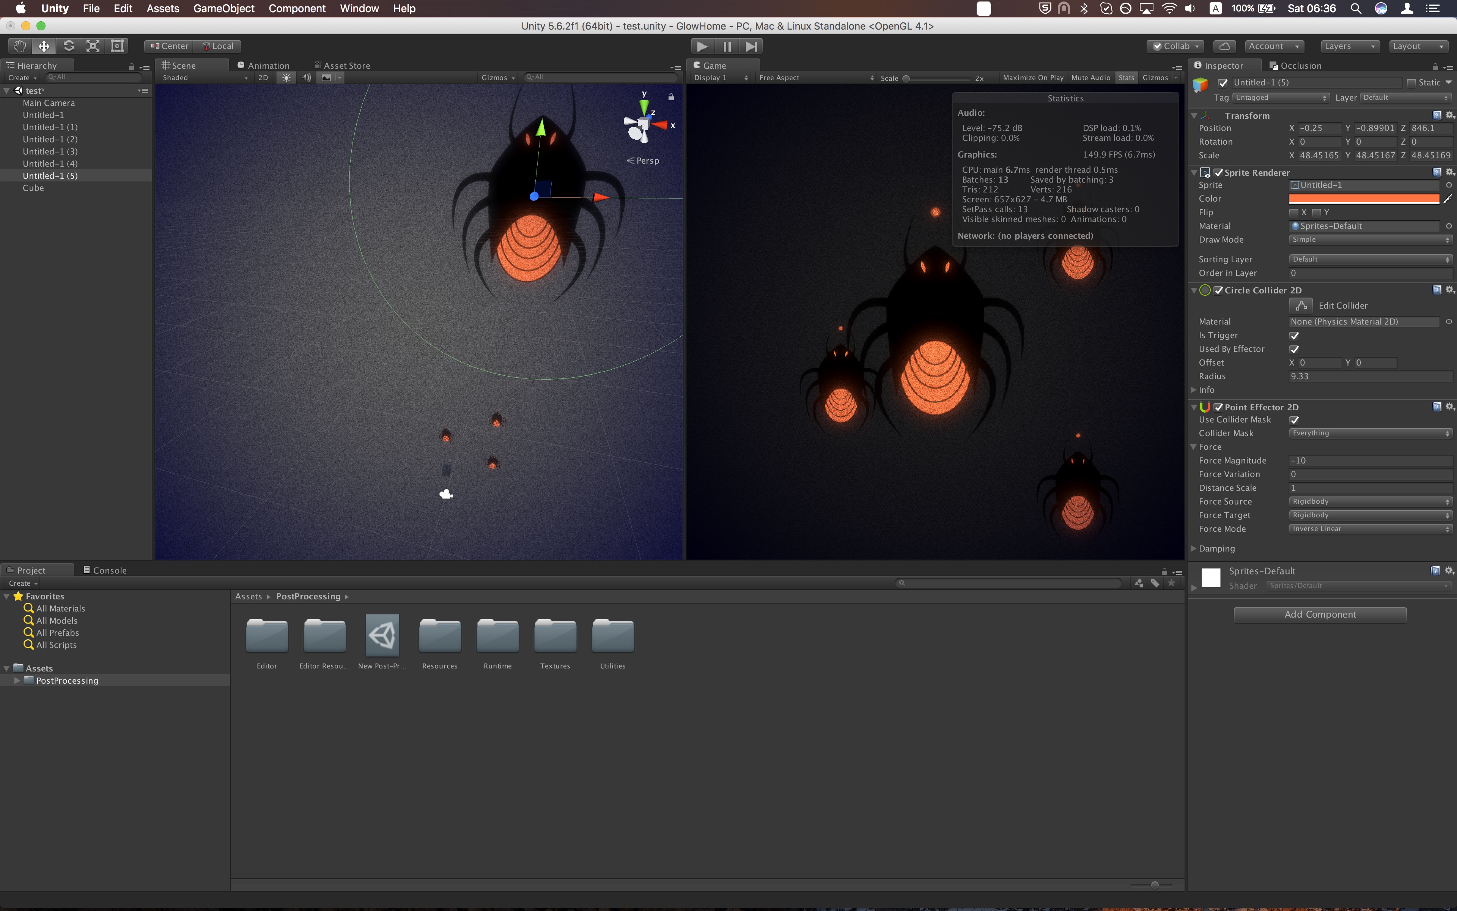
Task: Open the Draw Mode dropdown
Action: [x=1371, y=240]
